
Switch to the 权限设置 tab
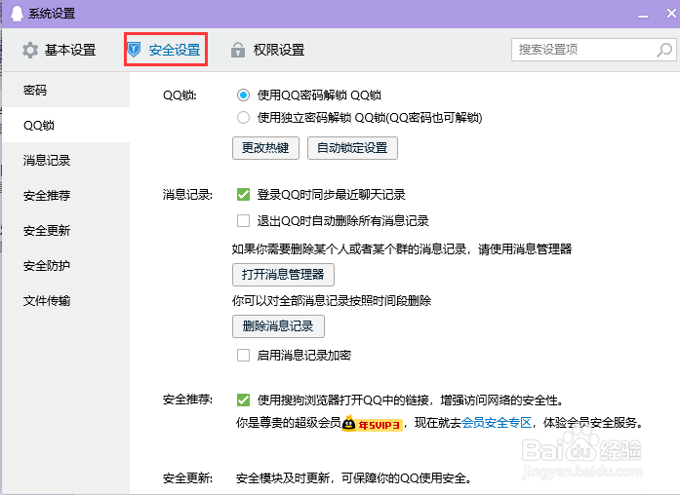[x=267, y=50]
